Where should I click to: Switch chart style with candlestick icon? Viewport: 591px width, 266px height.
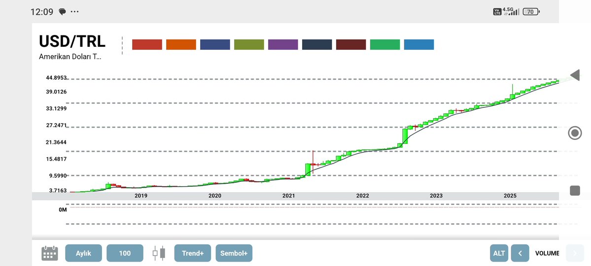pyautogui.click(x=159, y=253)
